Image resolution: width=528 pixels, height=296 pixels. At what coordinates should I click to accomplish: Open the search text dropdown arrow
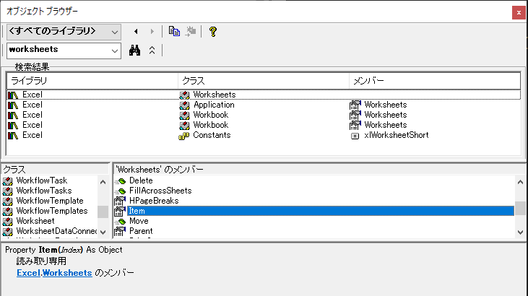[115, 51]
